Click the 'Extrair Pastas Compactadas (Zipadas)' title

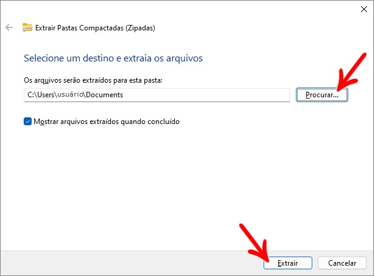95,28
